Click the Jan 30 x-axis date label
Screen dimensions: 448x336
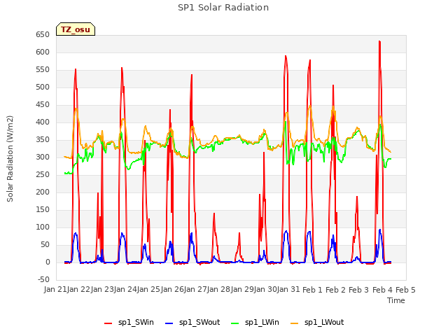[x=265, y=290]
